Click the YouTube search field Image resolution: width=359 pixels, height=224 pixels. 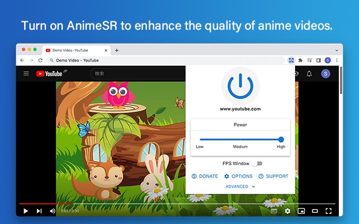[138, 73]
